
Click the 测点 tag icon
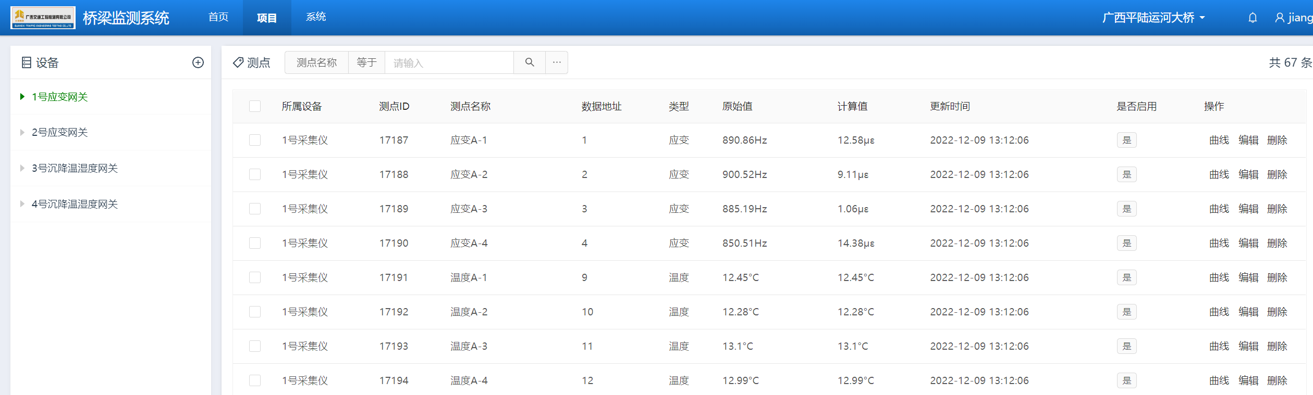pyautogui.click(x=238, y=62)
